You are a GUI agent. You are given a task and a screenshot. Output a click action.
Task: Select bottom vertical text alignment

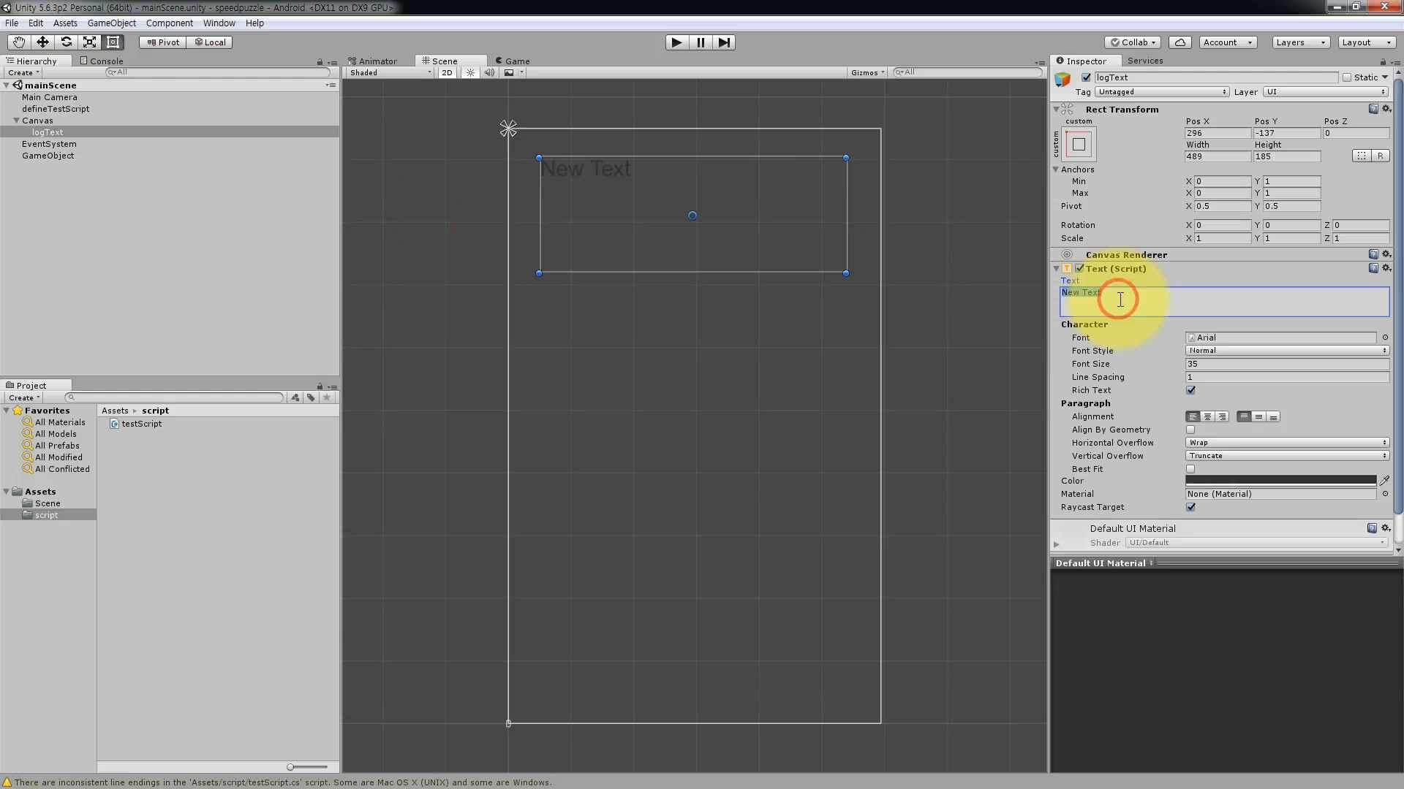1273,417
